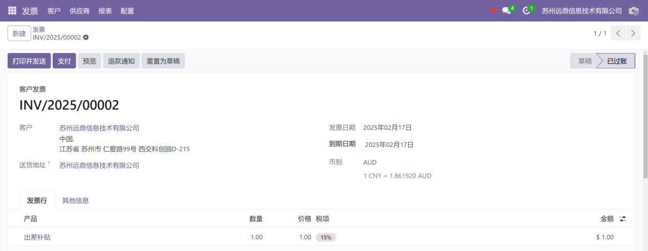Open the 配置 menu
The height and width of the screenshot is (251, 648).
(127, 11)
